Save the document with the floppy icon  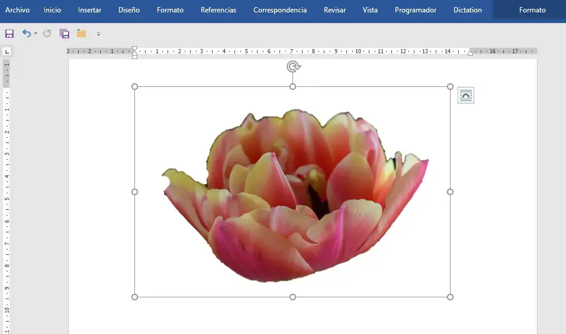pos(9,34)
